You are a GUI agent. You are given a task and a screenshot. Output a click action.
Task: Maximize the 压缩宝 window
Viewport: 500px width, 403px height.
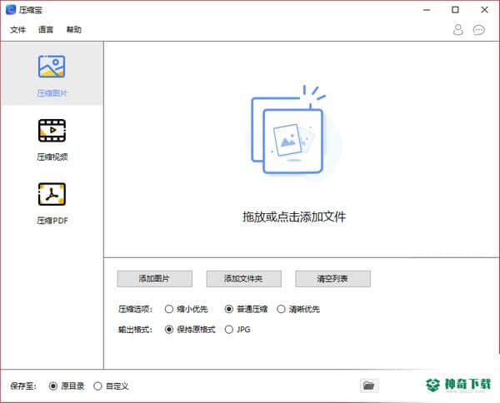pyautogui.click(x=455, y=10)
